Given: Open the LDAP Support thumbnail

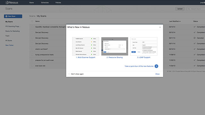Looking at the screenshot, I should 144,46.
